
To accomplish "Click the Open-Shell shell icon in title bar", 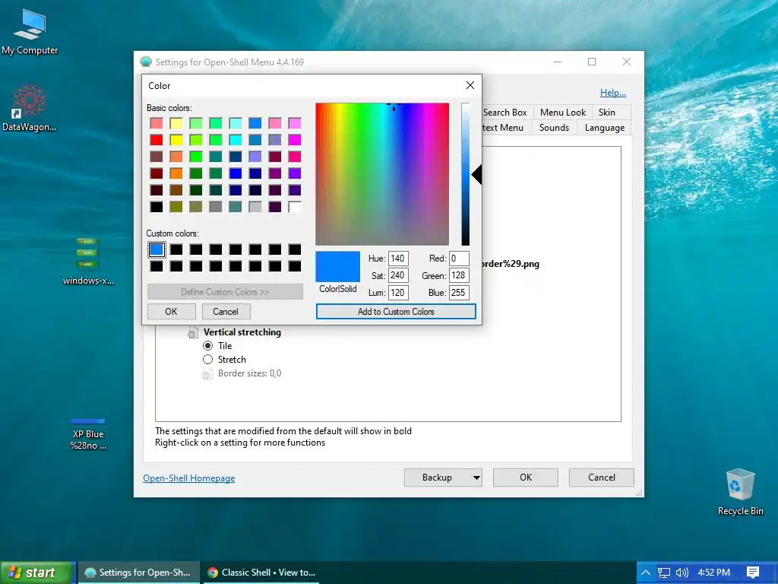I will point(146,62).
